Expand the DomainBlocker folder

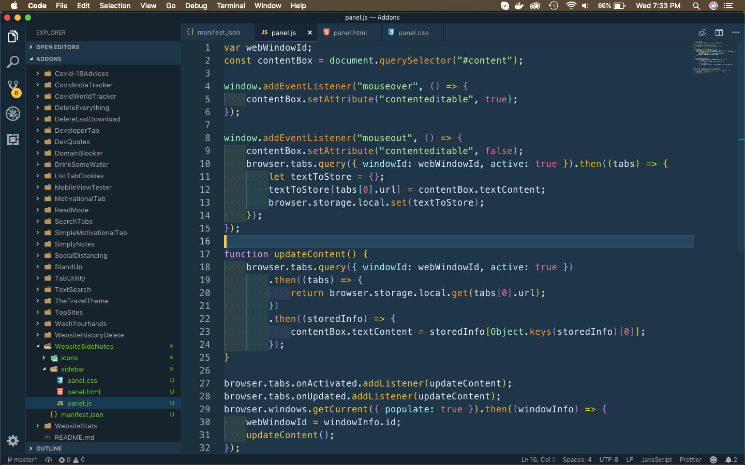coord(103,153)
